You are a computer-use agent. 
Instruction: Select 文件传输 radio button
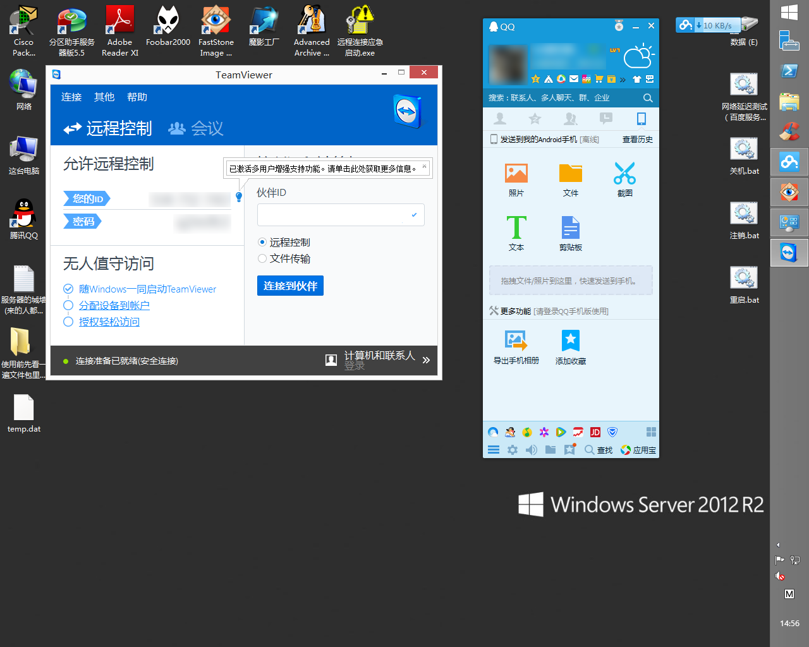(262, 258)
